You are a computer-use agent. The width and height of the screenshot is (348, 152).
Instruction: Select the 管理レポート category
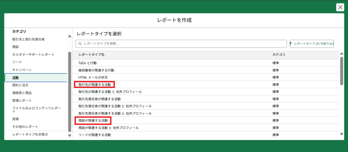pyautogui.click(x=22, y=101)
